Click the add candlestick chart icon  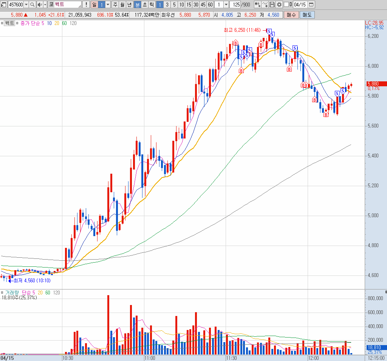point(257,5)
